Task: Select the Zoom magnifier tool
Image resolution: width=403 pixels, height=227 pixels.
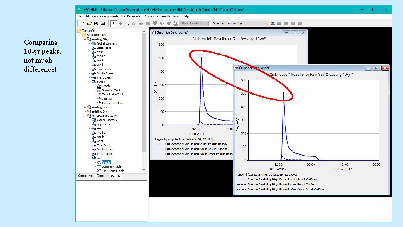Action: (127, 24)
